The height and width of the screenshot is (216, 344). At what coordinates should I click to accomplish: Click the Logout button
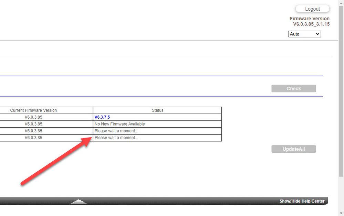(x=312, y=9)
